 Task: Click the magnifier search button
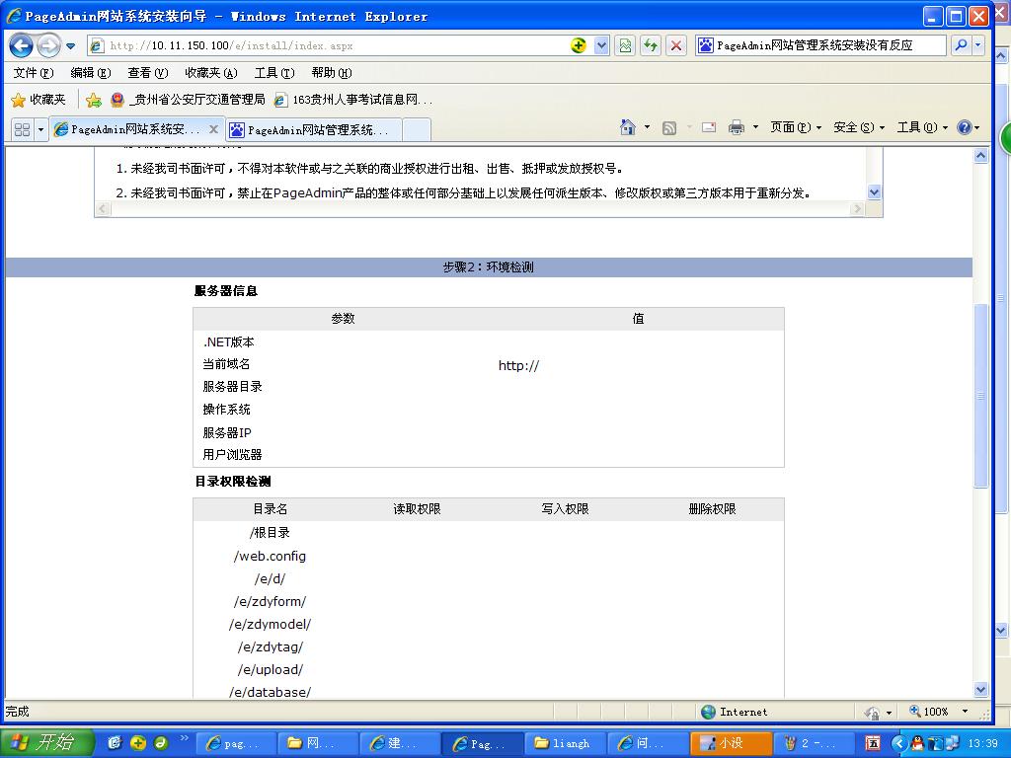point(961,45)
